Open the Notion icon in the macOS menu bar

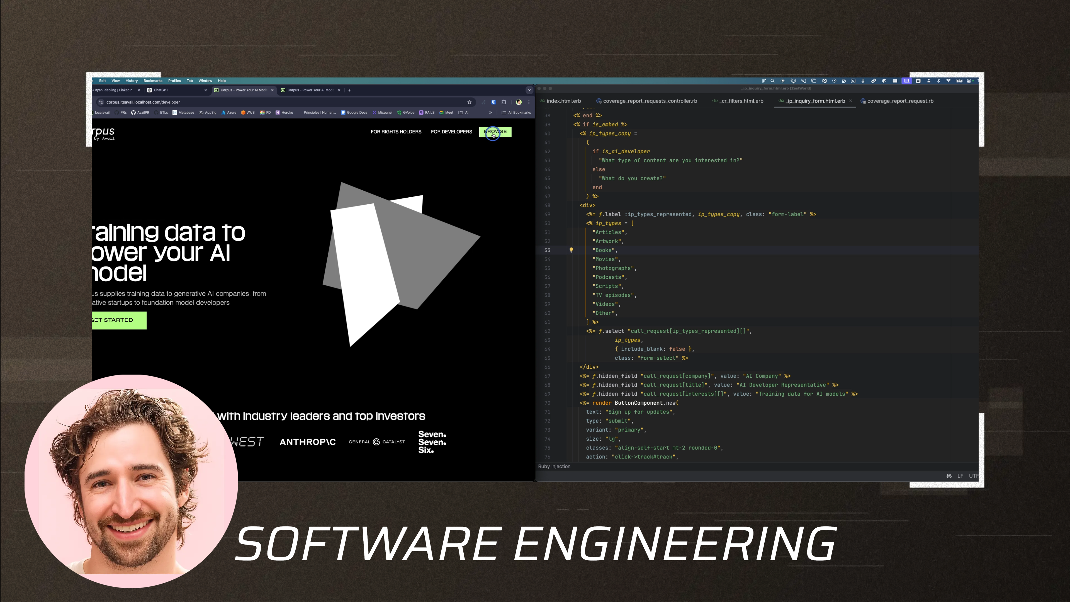click(x=853, y=81)
